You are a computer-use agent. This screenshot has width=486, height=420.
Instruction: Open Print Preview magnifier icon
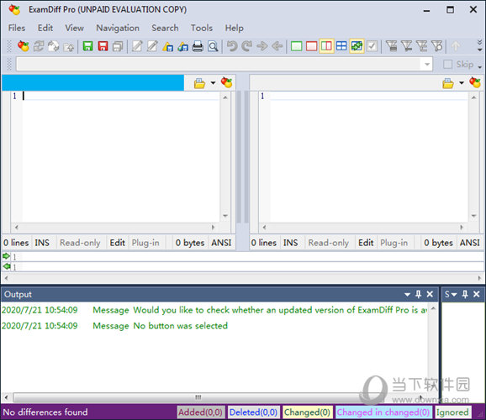213,46
